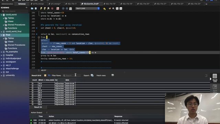Show hidden tabs with overflow arrows
The height and width of the screenshot is (124, 220).
coord(206,4)
